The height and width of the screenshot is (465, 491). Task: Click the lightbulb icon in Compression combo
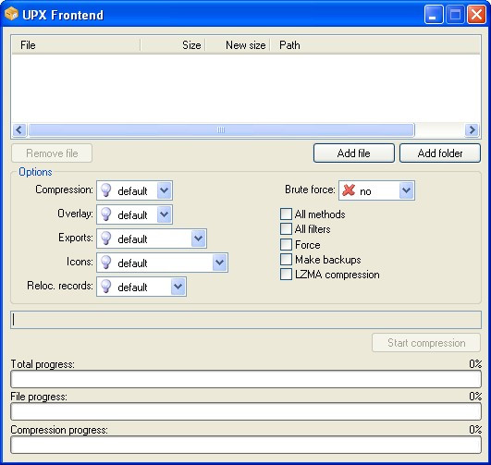pyautogui.click(x=105, y=190)
